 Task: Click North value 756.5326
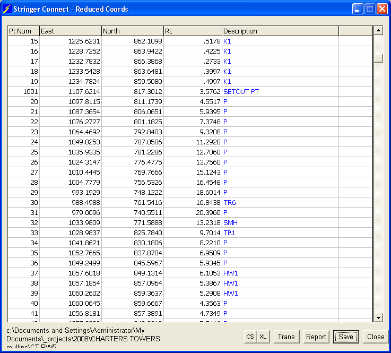coord(133,183)
